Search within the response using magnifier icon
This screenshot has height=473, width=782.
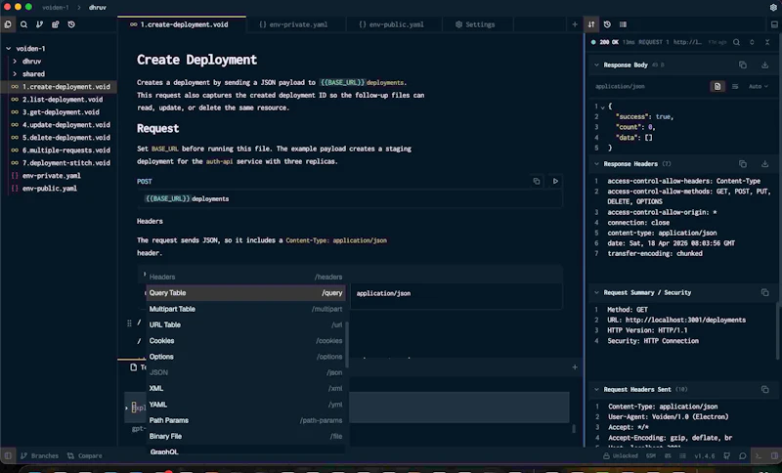(736, 42)
